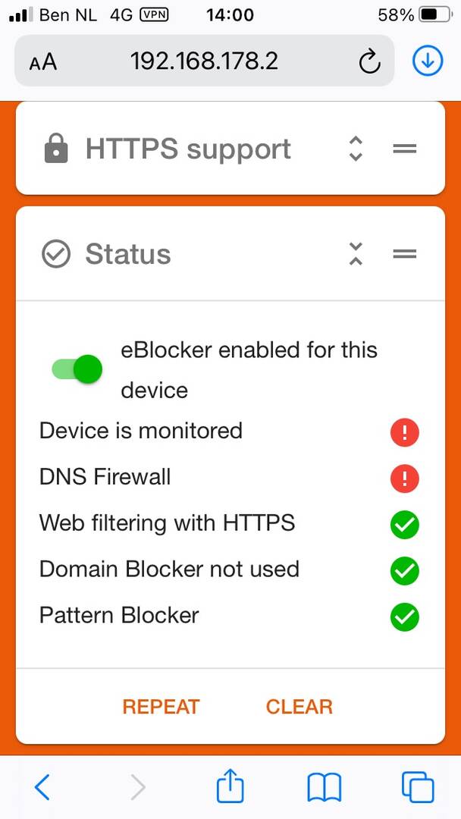Click green check beside Pattern Blocker

tap(405, 617)
